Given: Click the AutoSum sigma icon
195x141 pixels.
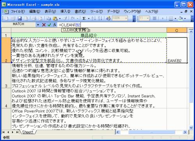Looking at the screenshot, I should click(84, 19).
